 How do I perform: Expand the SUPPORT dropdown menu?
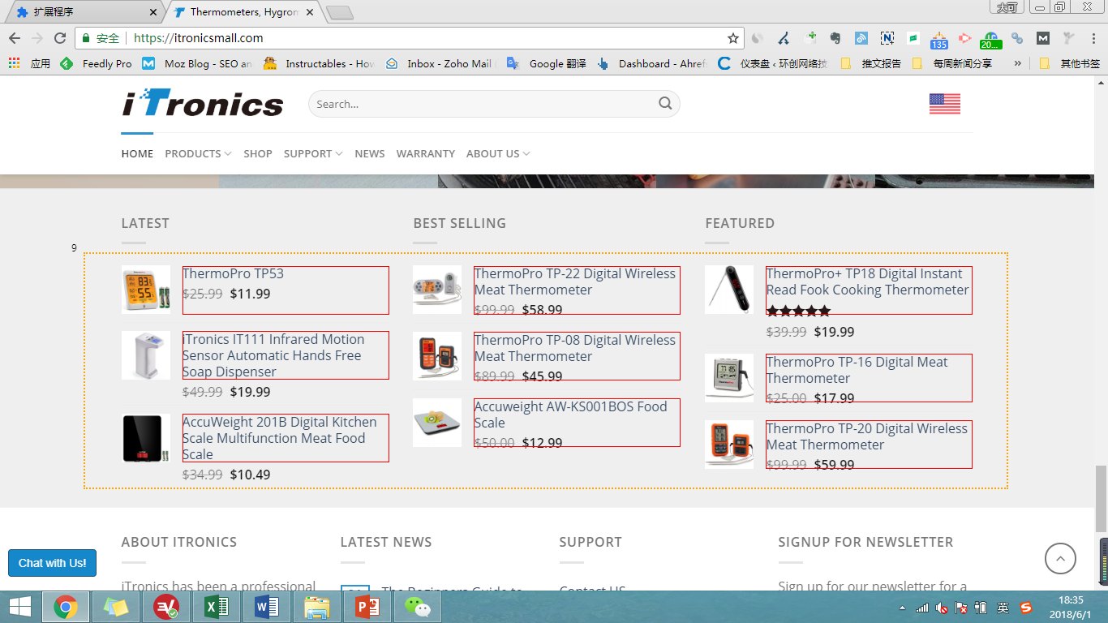pos(312,153)
